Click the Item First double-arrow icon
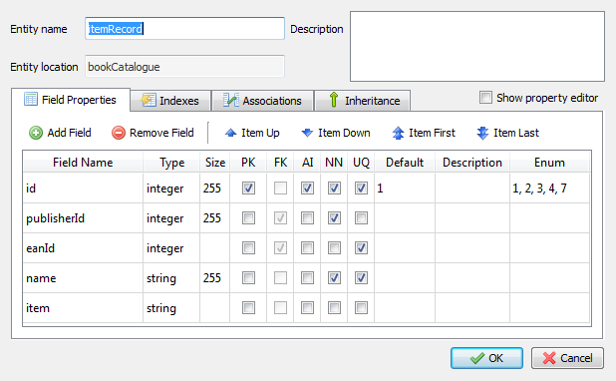This screenshot has height=381, width=616. (x=398, y=133)
